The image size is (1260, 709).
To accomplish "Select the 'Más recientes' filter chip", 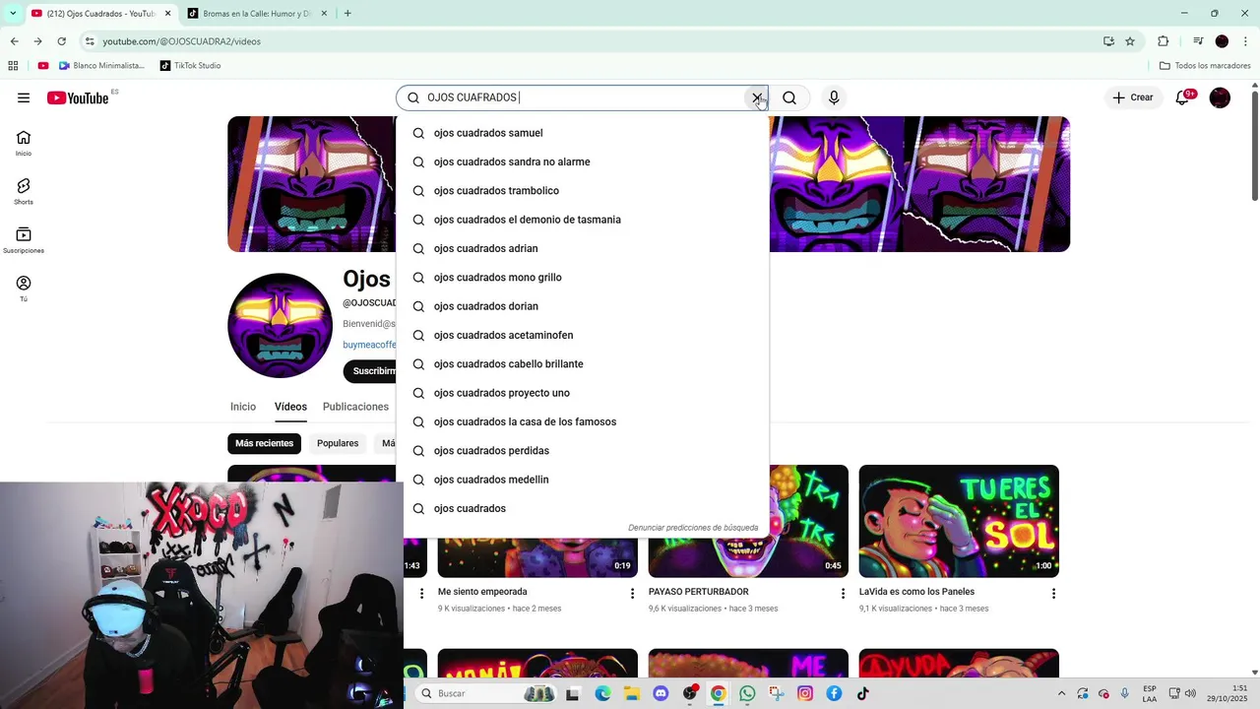I will tap(264, 443).
